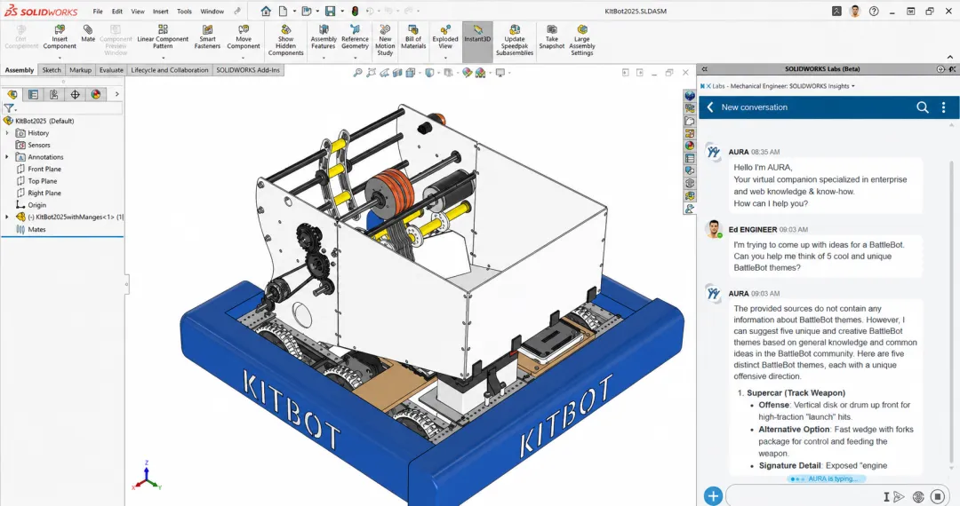
Task: Expand the History tree node
Action: (x=7, y=132)
